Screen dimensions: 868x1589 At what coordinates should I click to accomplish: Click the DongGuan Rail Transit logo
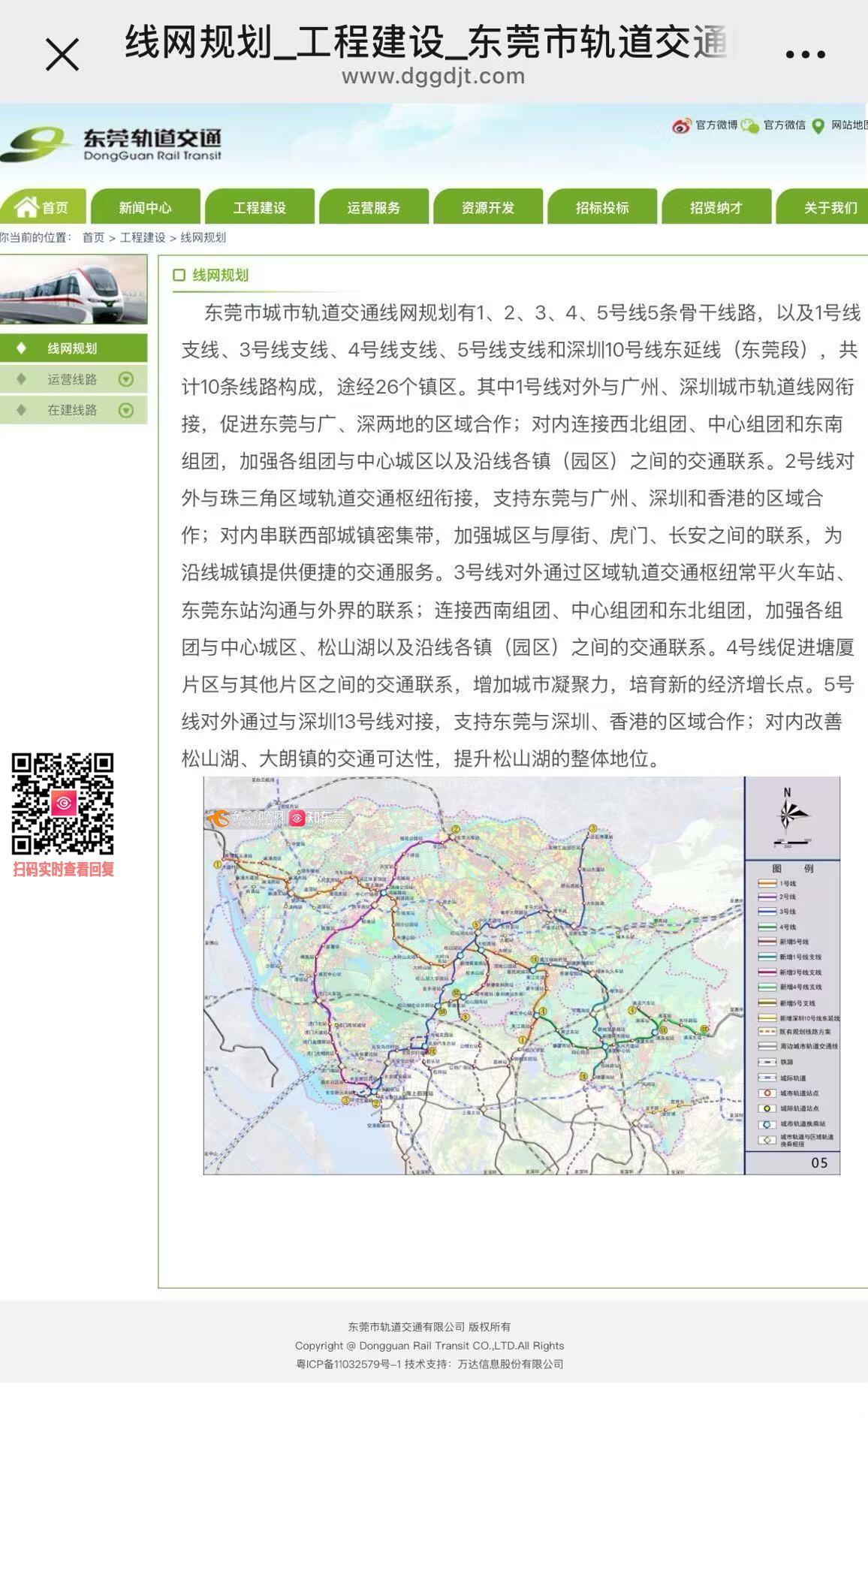point(113,144)
